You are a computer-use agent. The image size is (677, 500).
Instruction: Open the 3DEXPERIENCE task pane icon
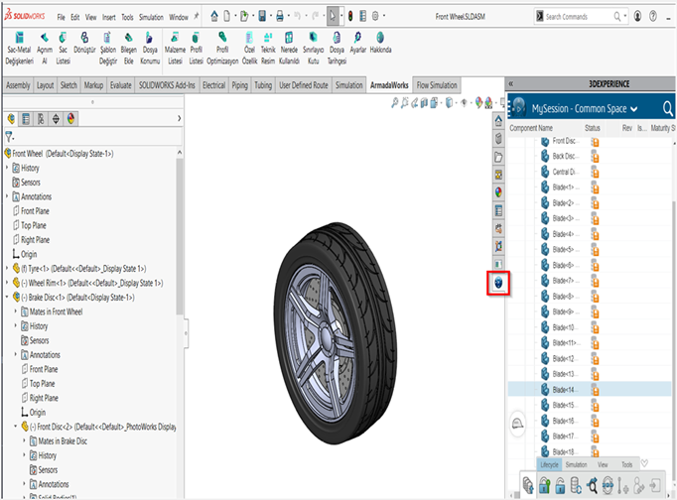pos(498,283)
